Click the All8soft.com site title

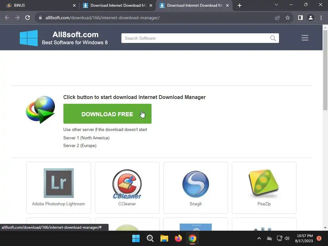tap(75, 35)
